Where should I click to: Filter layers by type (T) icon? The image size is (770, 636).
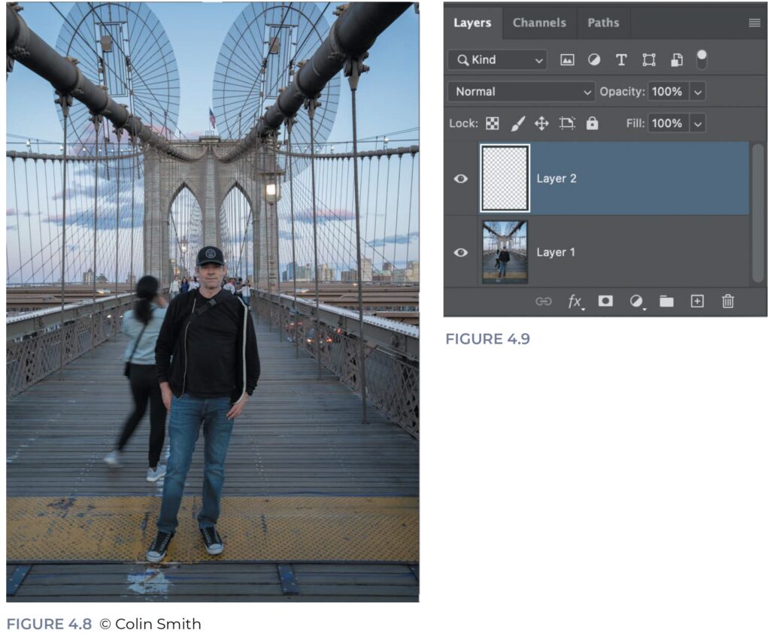[x=621, y=60]
